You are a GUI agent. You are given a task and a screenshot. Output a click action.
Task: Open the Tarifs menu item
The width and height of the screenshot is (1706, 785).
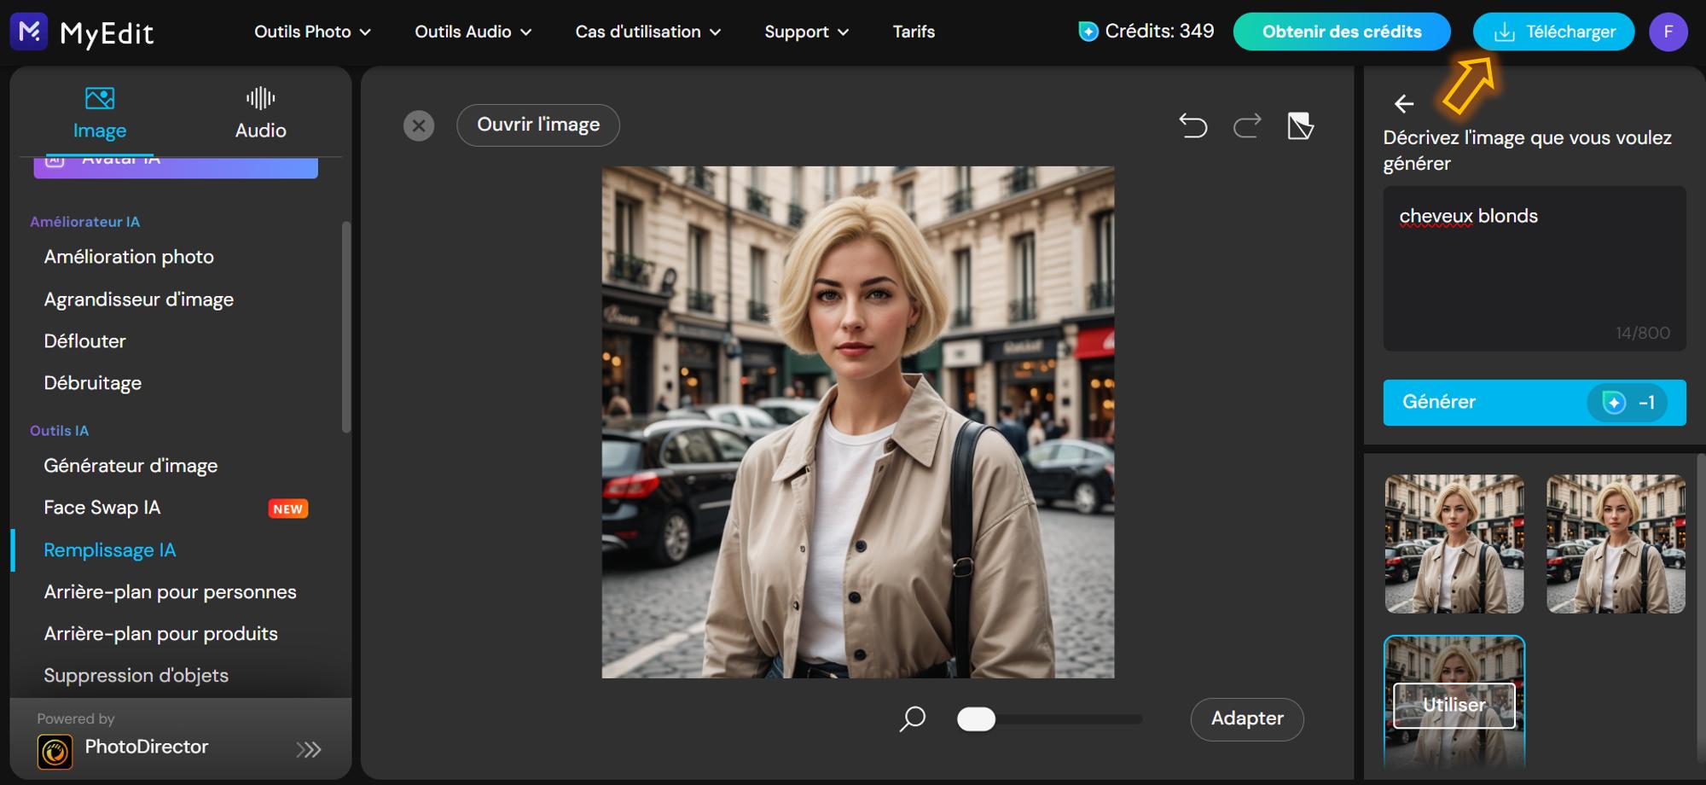coord(914,32)
